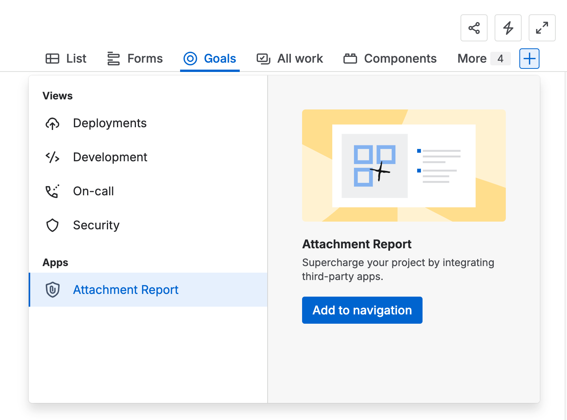Click the Security shield icon
This screenshot has height=420, width=567.
(52, 225)
